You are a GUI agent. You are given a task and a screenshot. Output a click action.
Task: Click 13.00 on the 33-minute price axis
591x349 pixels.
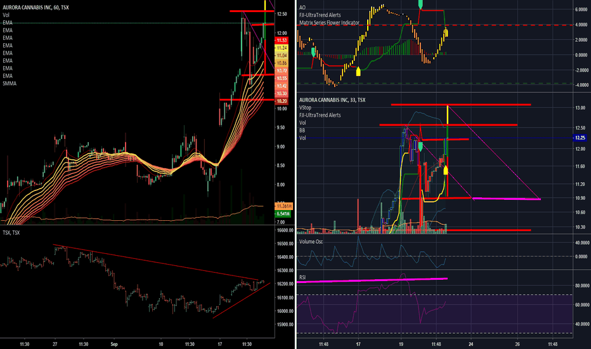coord(580,107)
